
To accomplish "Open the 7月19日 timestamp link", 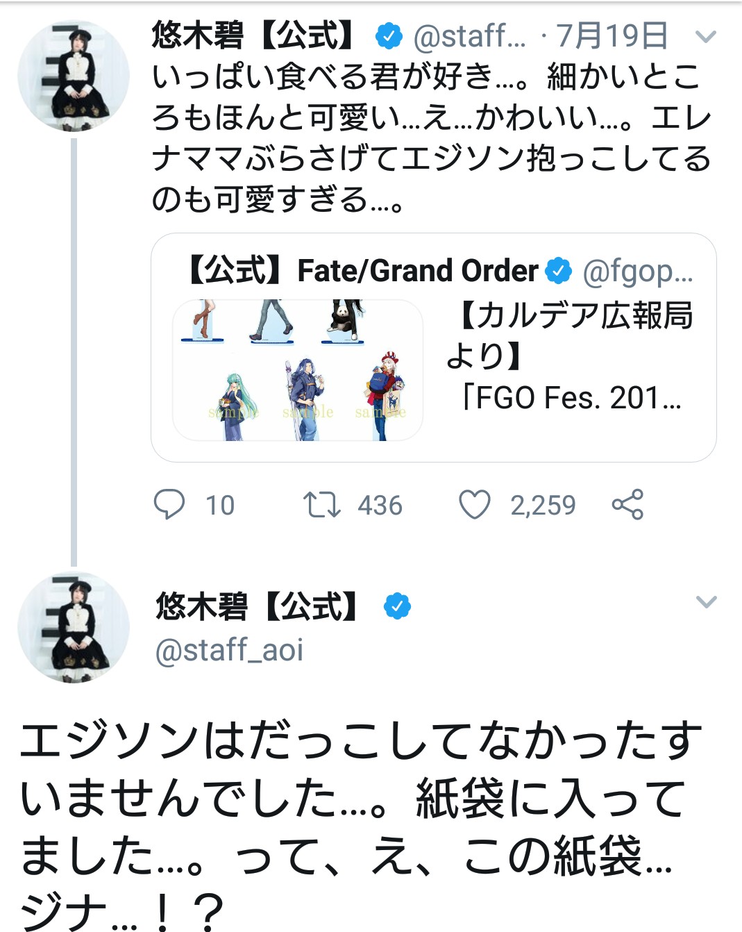I will 612,36.
